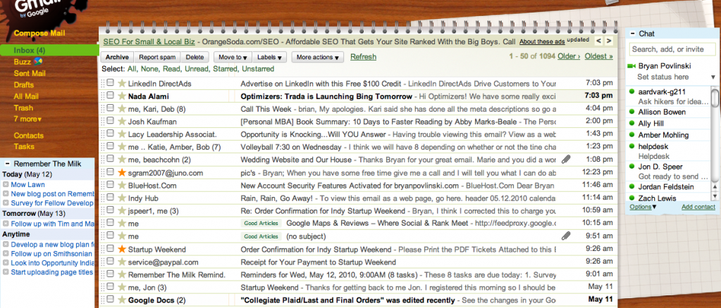Open the Trash folder
Viewport: 721px width, 308px height.
[x=23, y=108]
